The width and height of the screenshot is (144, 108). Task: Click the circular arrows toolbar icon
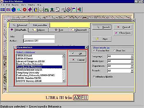(x=68, y=10)
